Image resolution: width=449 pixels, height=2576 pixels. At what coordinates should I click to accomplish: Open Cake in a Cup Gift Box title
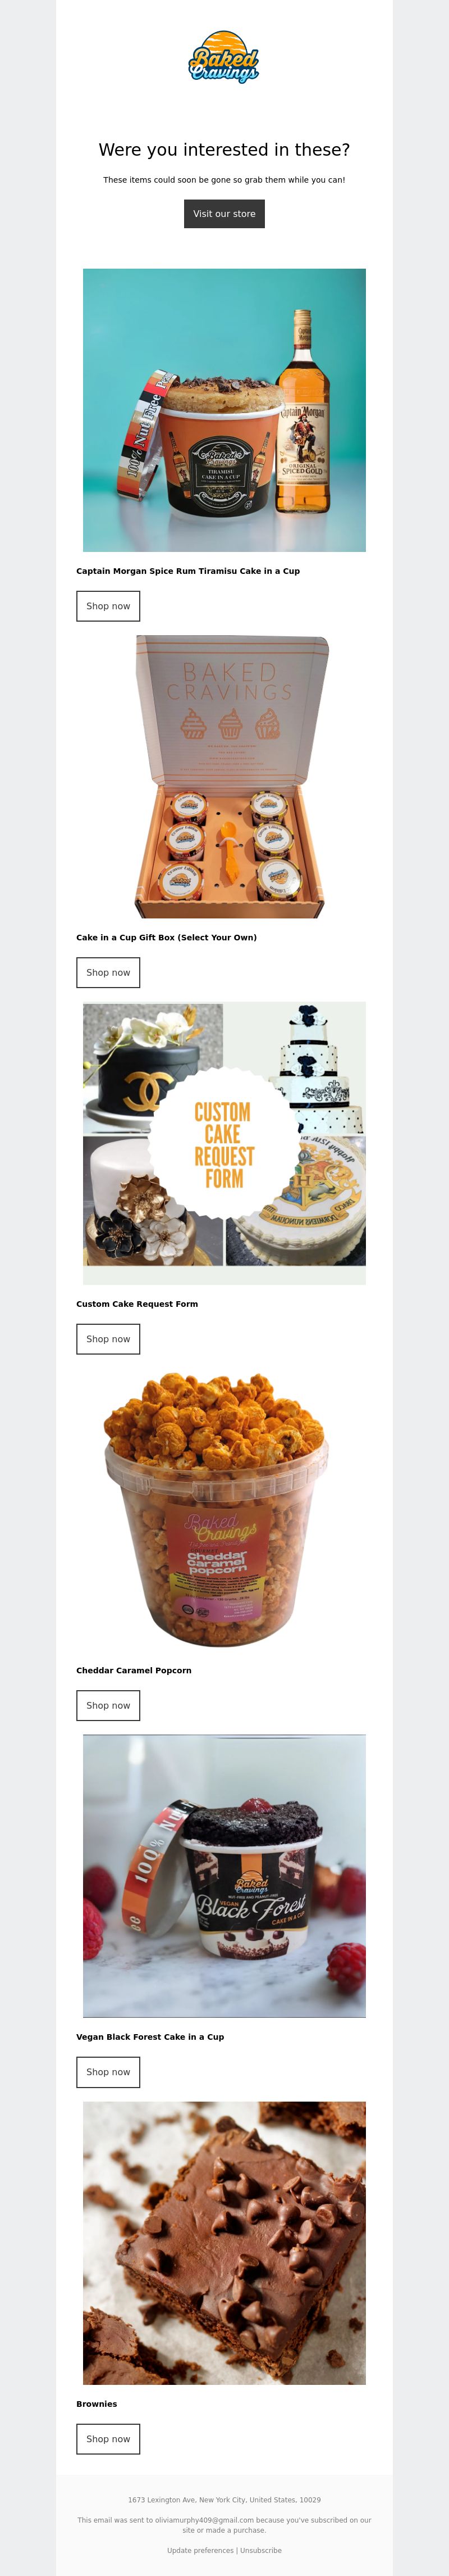point(167,938)
